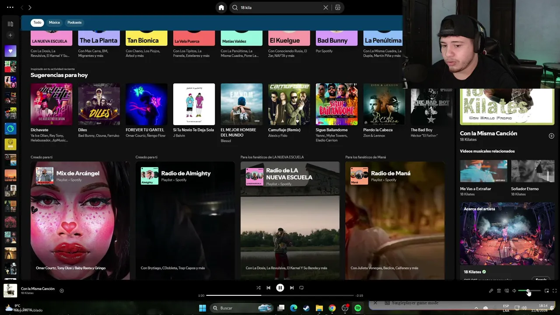Open Pierdo la Cabeza suggestion
This screenshot has height=315, width=560.
pos(384,111)
